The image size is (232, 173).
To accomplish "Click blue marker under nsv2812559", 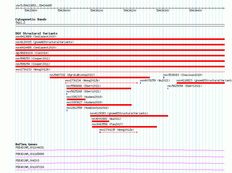I will (x=67, y=110).
